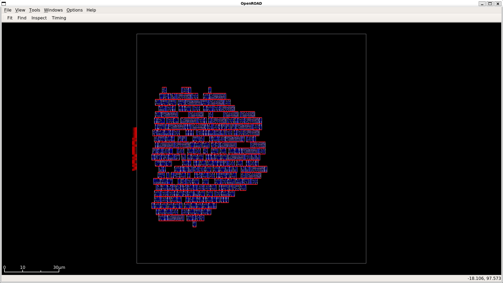Minimize the OpenROAD window
The image size is (503, 283).
click(482, 3)
